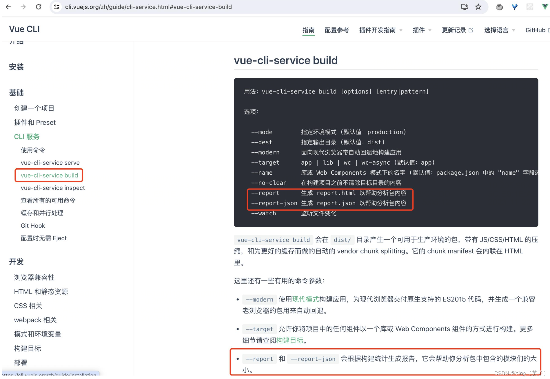The width and height of the screenshot is (550, 379).
Task: Follow the green 构建目标 link in text
Action: coord(290,340)
